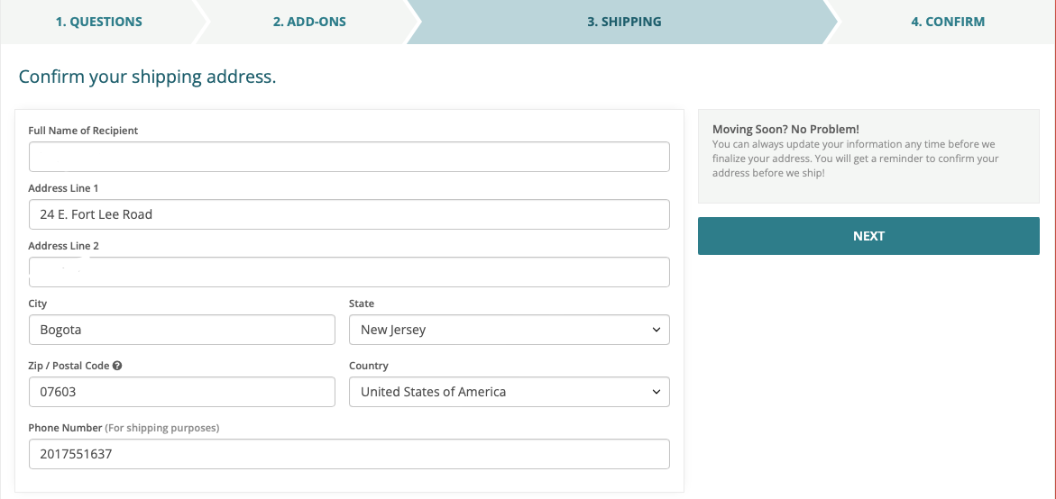This screenshot has height=499, width=1056.
Task: Click the Address Line 2 field
Action: 349,272
